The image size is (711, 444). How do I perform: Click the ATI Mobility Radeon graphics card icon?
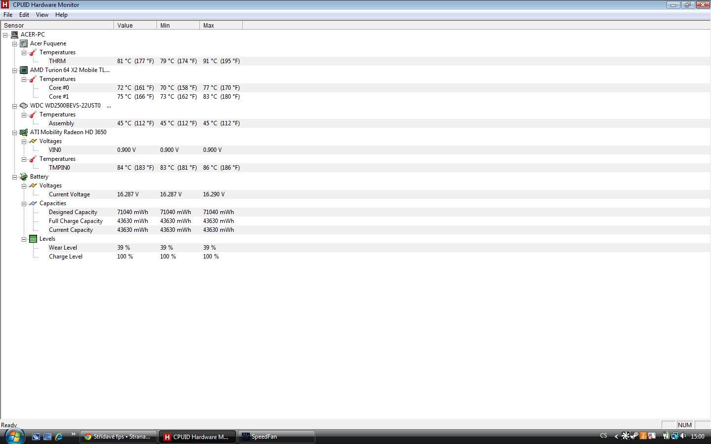pyautogui.click(x=24, y=132)
